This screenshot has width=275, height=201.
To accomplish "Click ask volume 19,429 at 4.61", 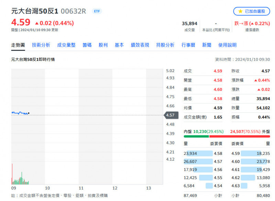I will pos(263,170).
